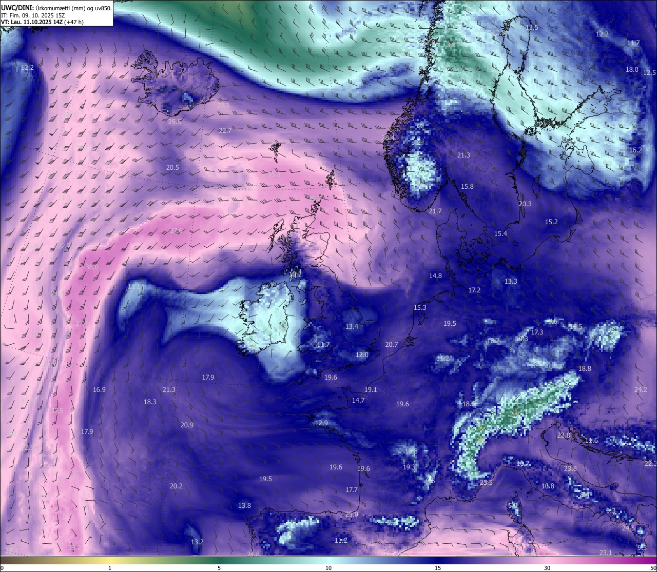
Task: Click the 12.5 map value
Action: (x=650, y=73)
